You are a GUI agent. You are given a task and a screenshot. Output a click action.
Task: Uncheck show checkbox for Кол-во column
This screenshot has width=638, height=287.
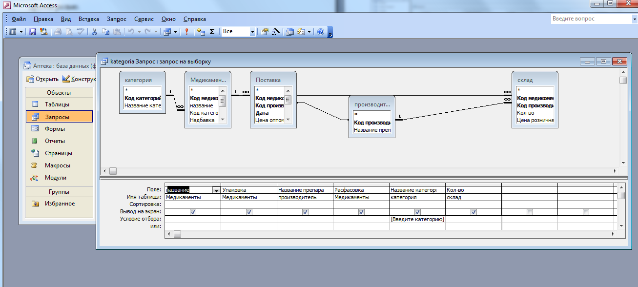[x=473, y=212]
